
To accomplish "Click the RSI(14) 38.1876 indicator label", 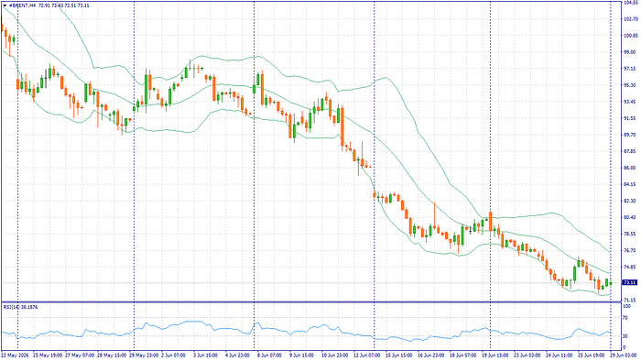I will (x=20, y=307).
